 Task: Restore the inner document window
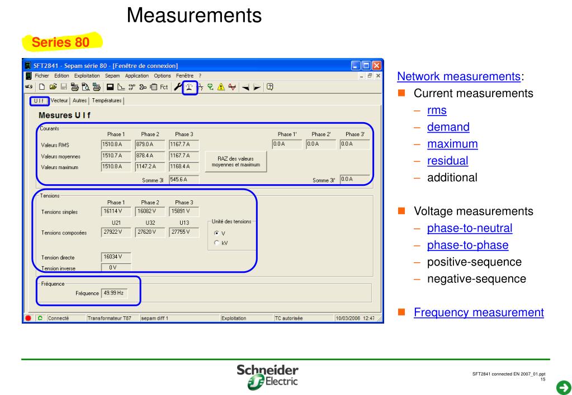(370, 76)
